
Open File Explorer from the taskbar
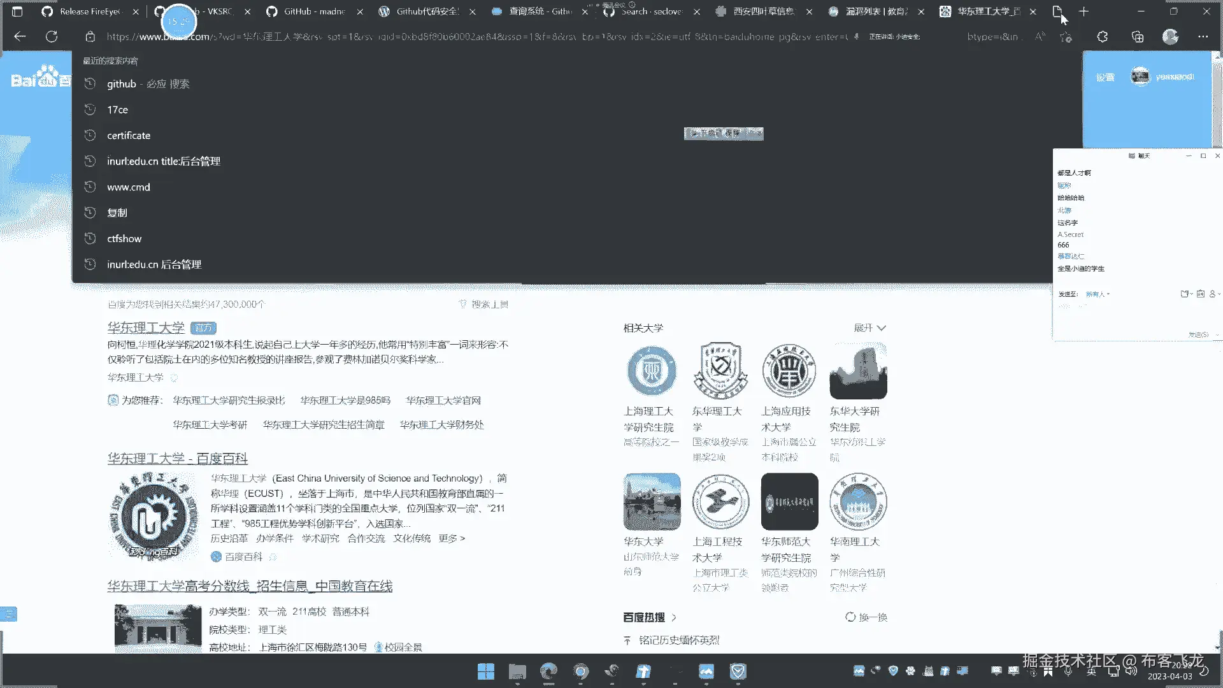pyautogui.click(x=517, y=671)
